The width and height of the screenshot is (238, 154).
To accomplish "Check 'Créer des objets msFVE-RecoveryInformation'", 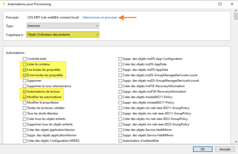I will 120,86.
